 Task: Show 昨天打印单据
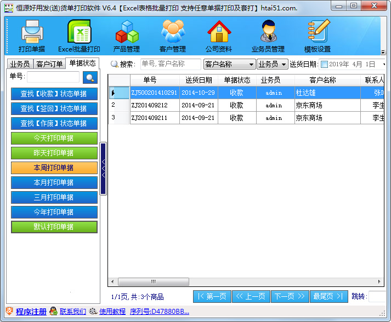coord(54,153)
